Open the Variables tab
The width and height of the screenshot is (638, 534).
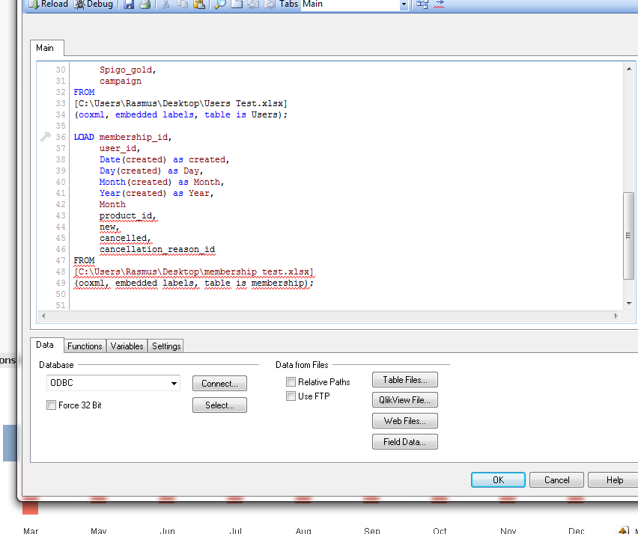click(127, 346)
